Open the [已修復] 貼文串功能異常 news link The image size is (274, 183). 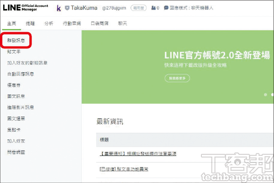coord(124,169)
